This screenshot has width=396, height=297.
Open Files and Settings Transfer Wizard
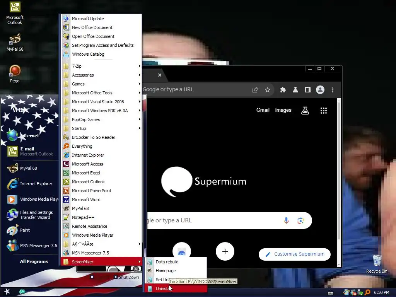(x=30, y=215)
